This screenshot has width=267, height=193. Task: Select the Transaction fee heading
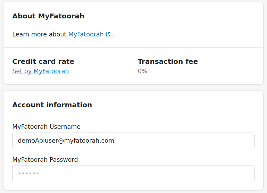168,61
